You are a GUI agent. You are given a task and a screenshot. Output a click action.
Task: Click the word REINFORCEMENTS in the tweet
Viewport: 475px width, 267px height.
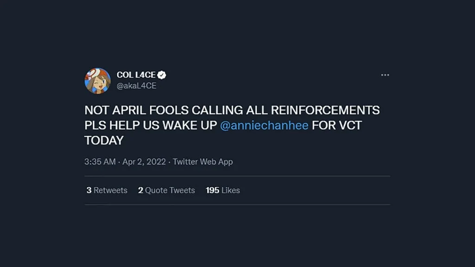[325, 110]
